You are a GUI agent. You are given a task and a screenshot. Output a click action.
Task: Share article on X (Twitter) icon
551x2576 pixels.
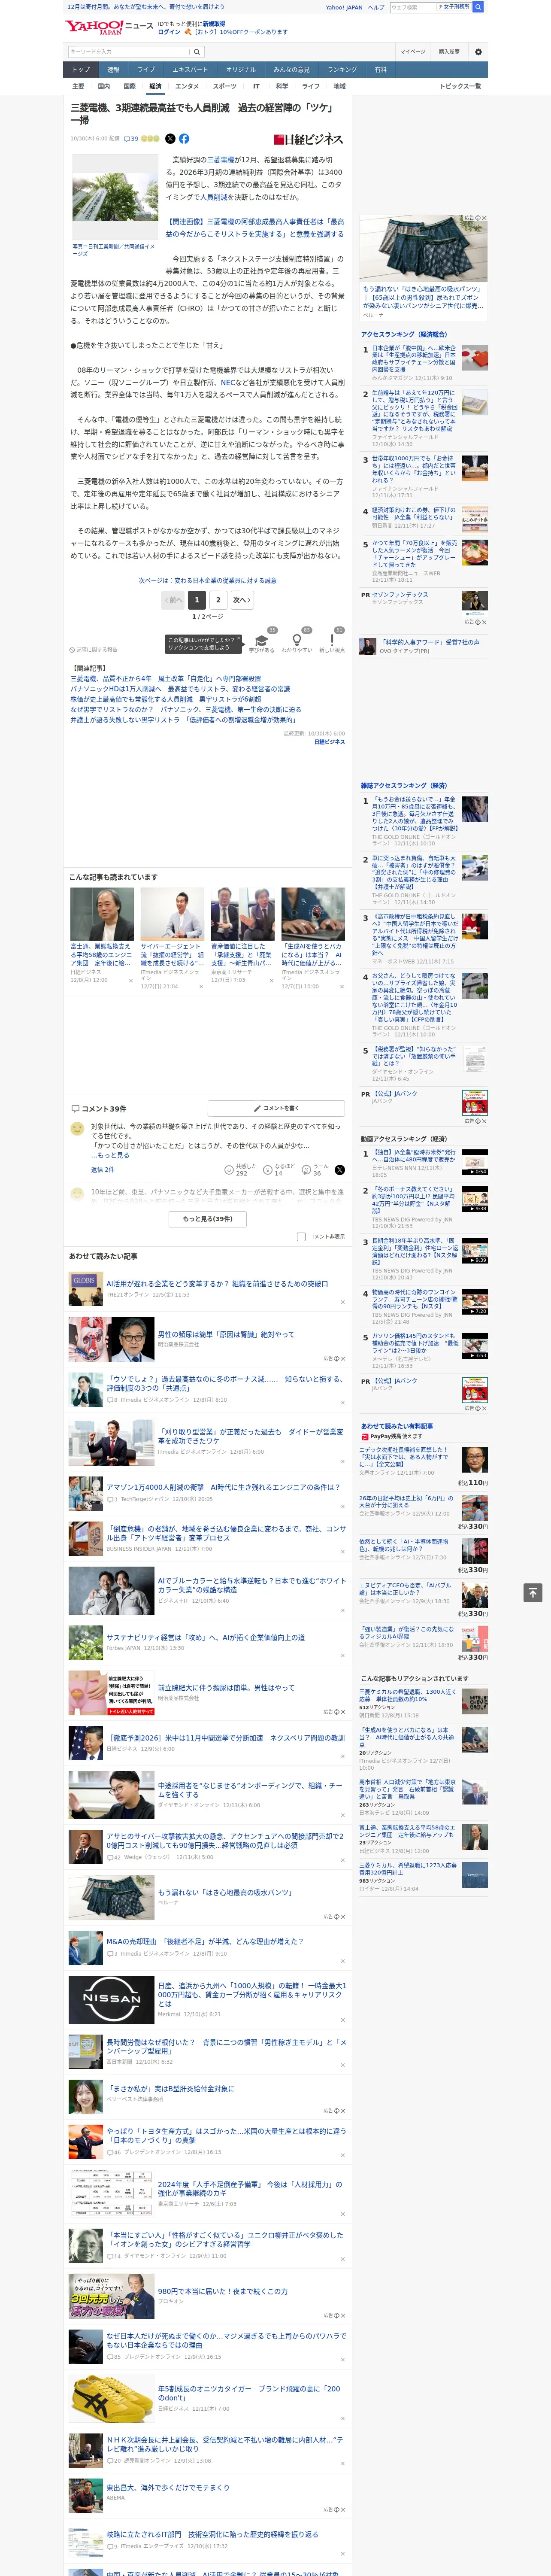click(x=170, y=139)
